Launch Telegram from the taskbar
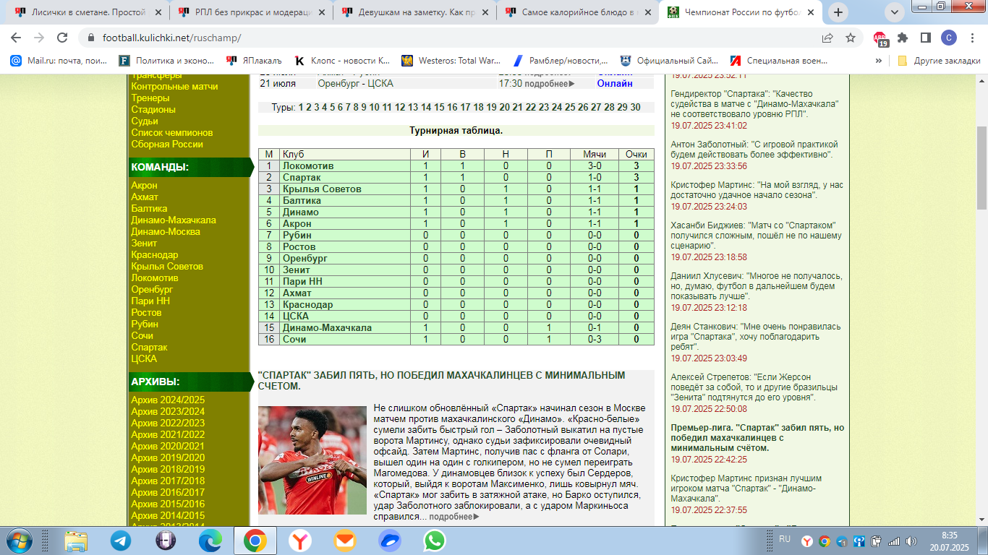 click(121, 541)
